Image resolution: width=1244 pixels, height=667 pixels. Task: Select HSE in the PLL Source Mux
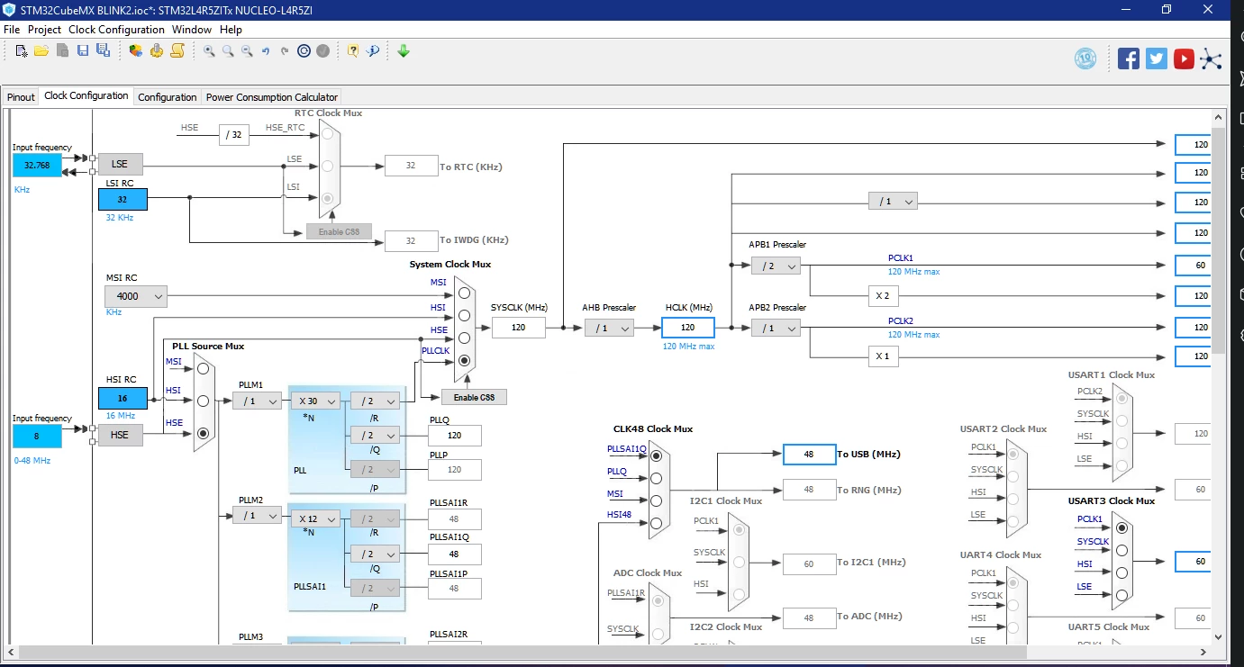point(203,434)
